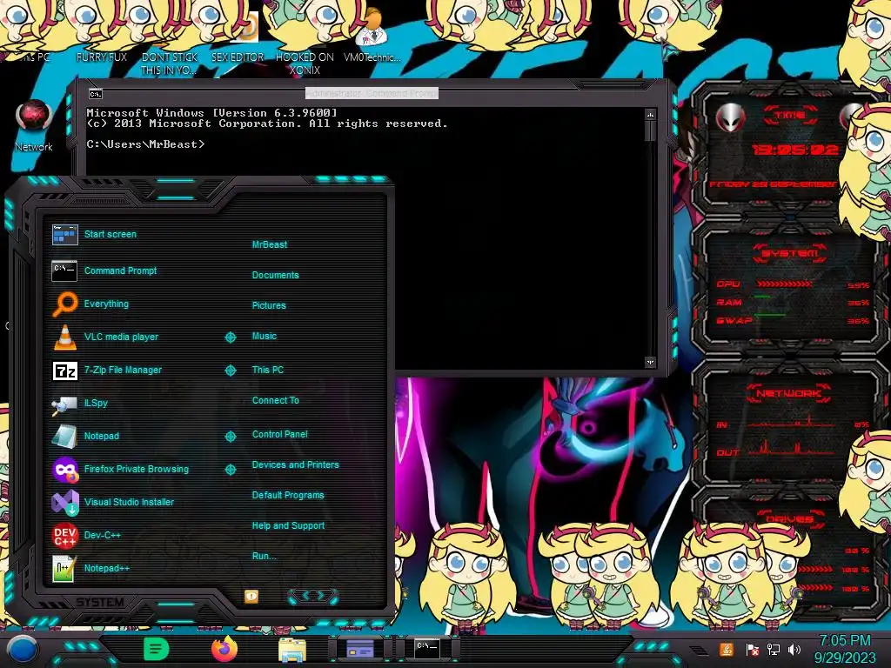Image resolution: width=891 pixels, height=668 pixels.
Task: Select Connect To in the start menu
Action: click(276, 400)
